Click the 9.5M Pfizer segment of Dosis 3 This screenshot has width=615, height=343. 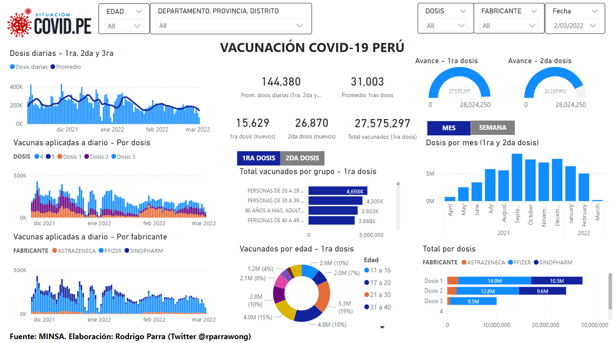coord(474,301)
